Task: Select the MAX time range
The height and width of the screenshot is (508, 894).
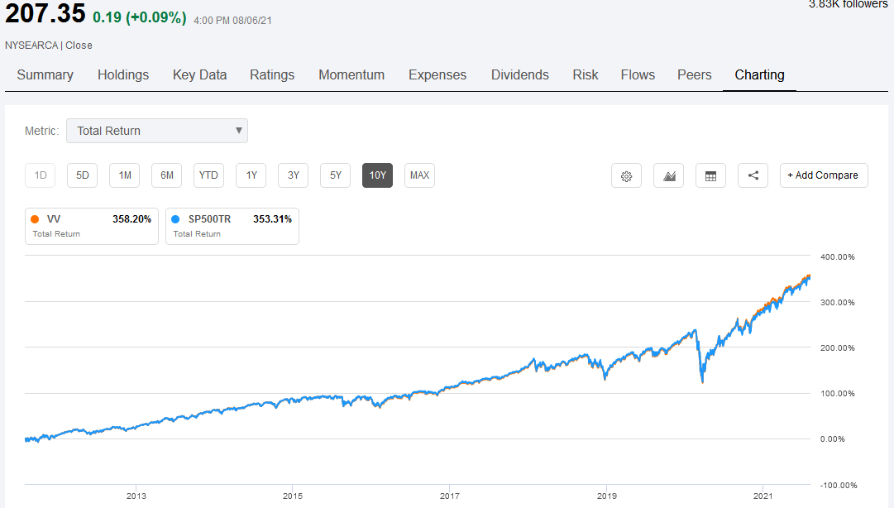Action: [419, 175]
